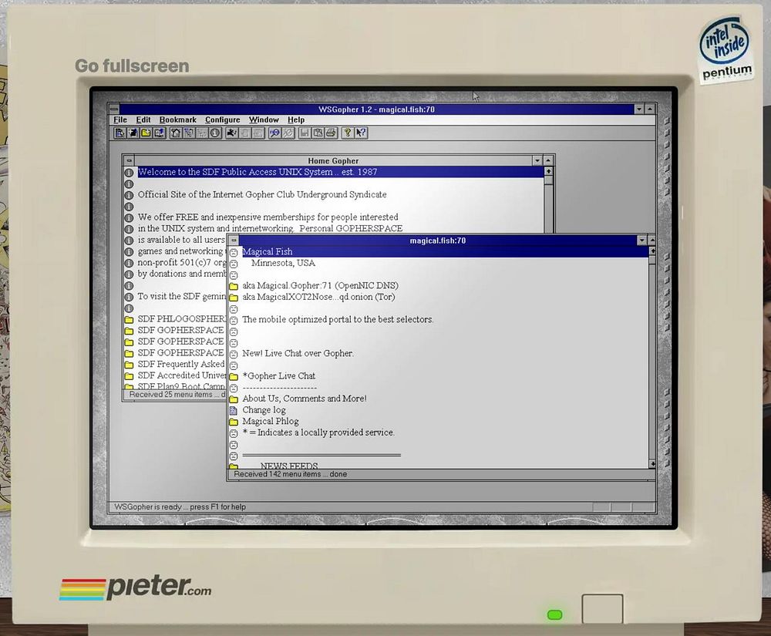Click the context help arrow-question icon
This screenshot has height=636, width=771.
pyautogui.click(x=361, y=133)
